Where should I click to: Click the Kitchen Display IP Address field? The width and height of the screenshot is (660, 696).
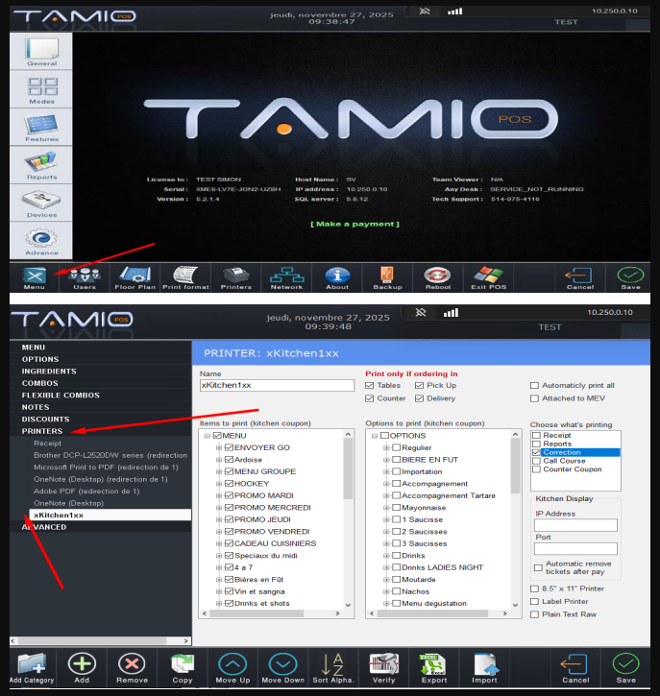(575, 525)
